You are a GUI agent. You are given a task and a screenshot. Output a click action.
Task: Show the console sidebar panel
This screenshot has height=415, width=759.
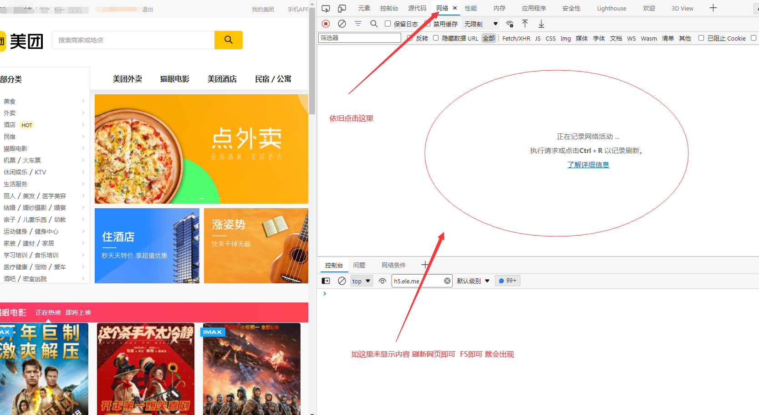point(326,281)
